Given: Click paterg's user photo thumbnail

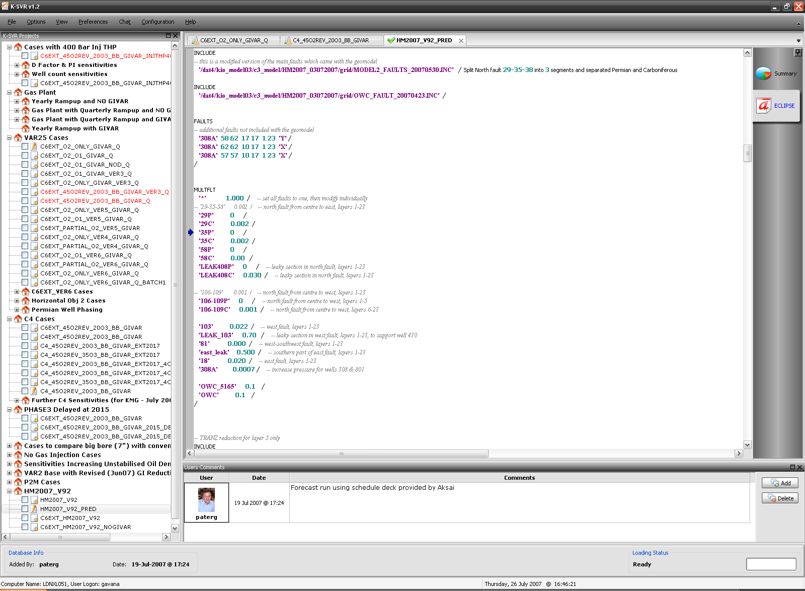Looking at the screenshot, I should point(206,499).
